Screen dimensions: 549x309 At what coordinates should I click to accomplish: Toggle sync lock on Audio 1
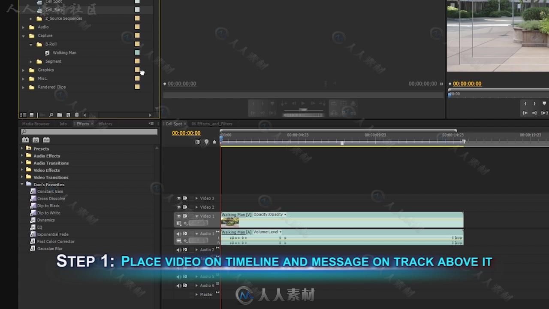[x=185, y=233]
